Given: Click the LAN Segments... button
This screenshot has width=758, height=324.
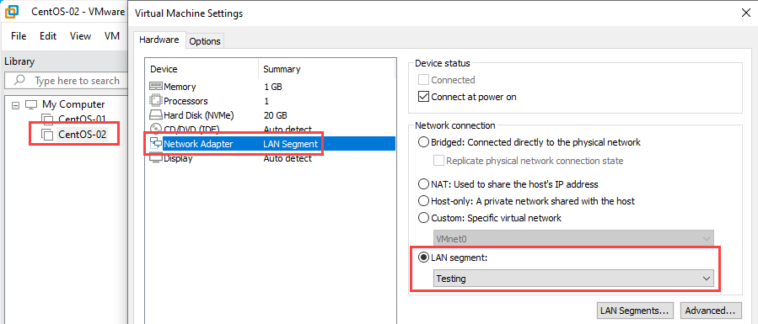Looking at the screenshot, I should pyautogui.click(x=635, y=310).
